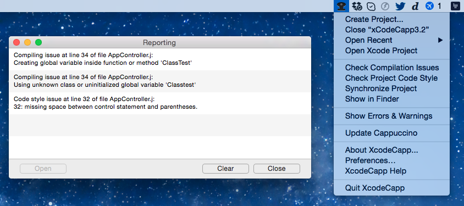Expand the Open Recent submenu
464x206 pixels.
391,40
